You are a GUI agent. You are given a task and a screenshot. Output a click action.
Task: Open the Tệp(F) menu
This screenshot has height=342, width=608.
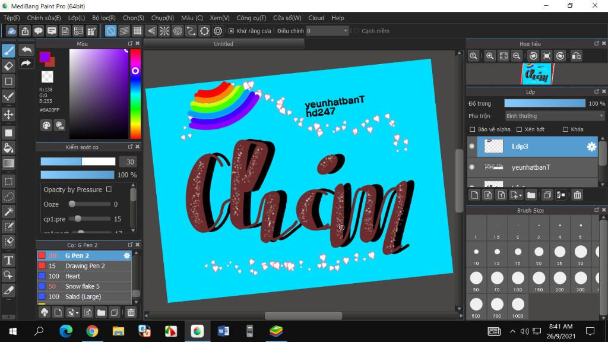pos(12,18)
